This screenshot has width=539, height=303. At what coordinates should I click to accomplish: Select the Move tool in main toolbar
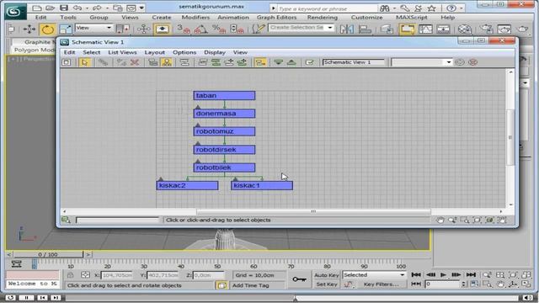pos(29,29)
